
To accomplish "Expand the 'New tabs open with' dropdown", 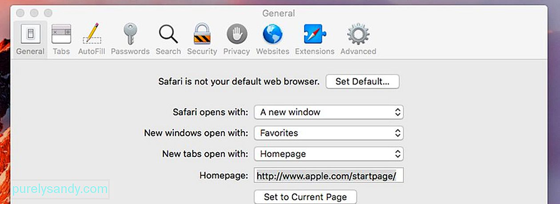I will click(x=328, y=154).
